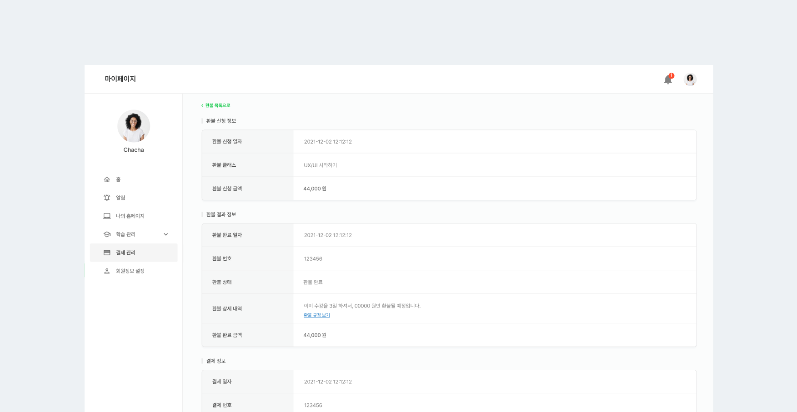Open the profile avatar in header
This screenshot has width=797, height=412.
point(690,79)
